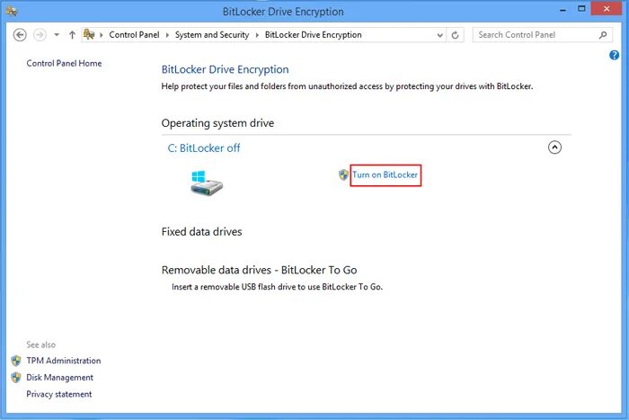Click the Operating system drive heading

pos(217,123)
